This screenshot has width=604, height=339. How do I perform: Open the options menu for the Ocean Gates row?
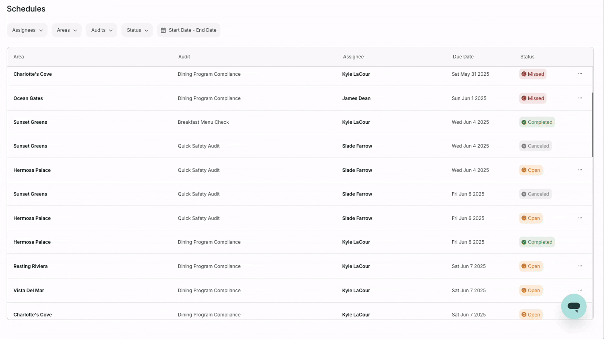580,98
